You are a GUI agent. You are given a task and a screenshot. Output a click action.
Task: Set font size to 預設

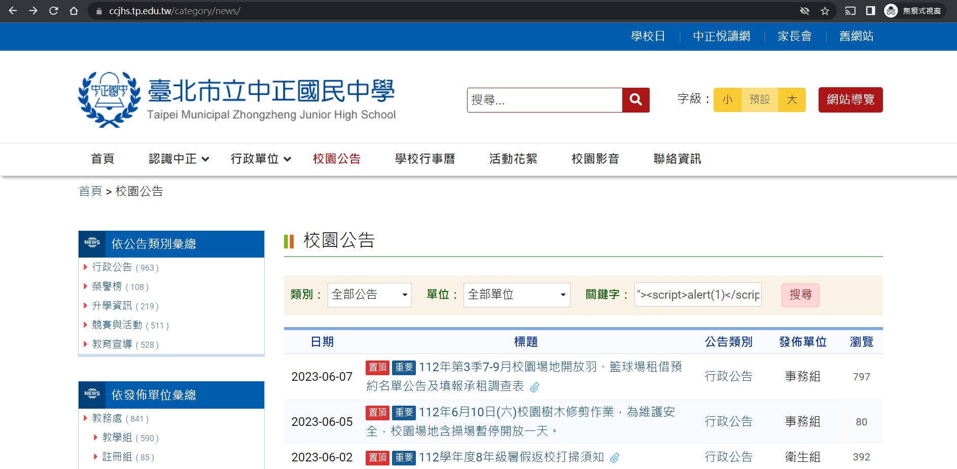click(760, 99)
